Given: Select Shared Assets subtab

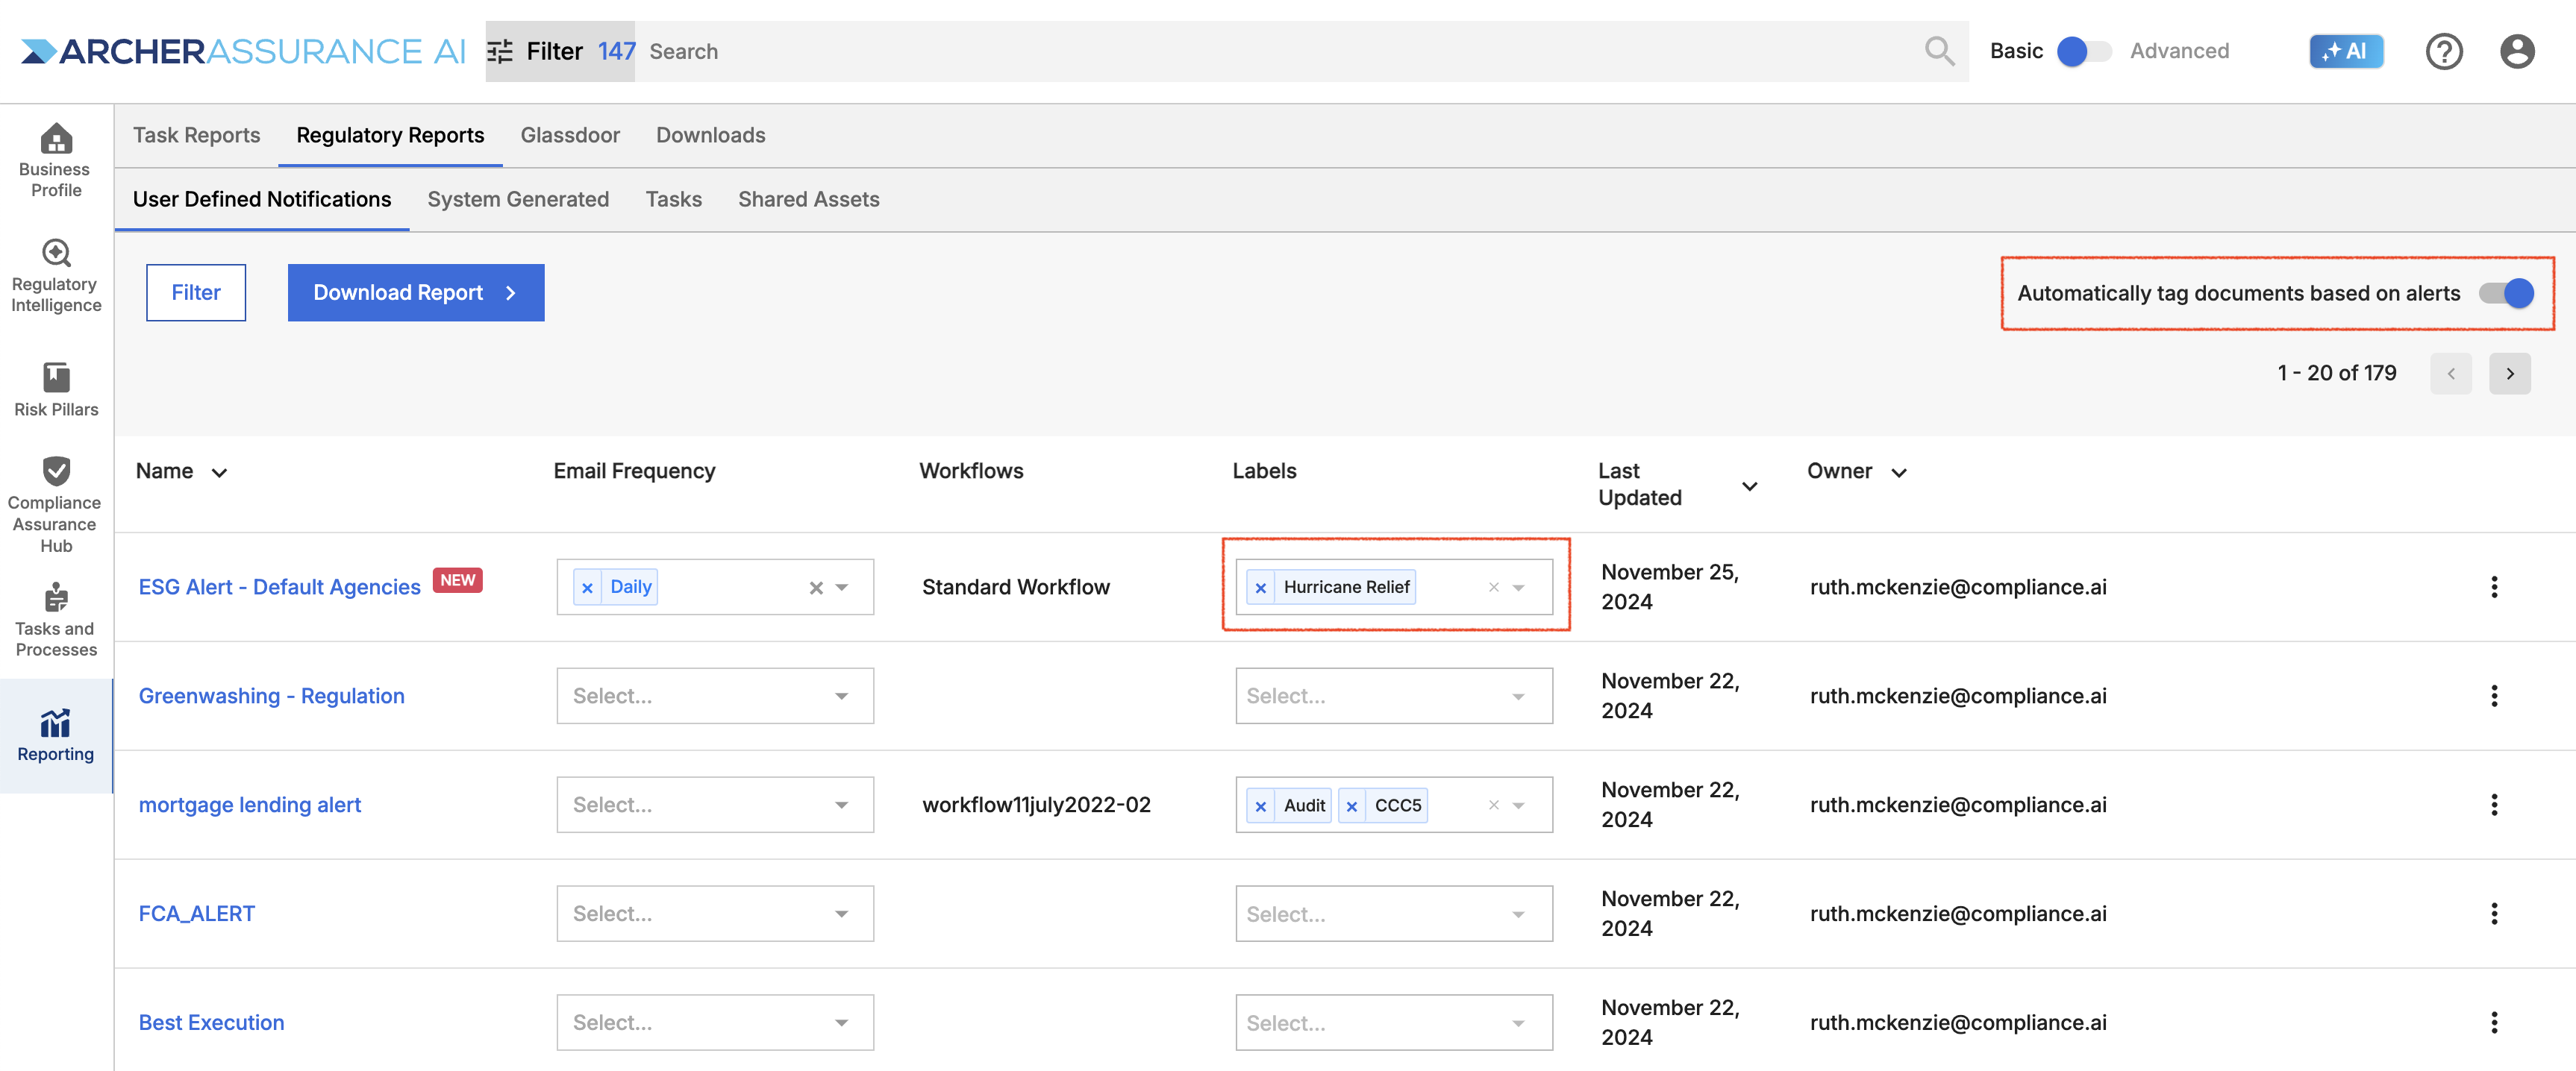Looking at the screenshot, I should tap(808, 200).
